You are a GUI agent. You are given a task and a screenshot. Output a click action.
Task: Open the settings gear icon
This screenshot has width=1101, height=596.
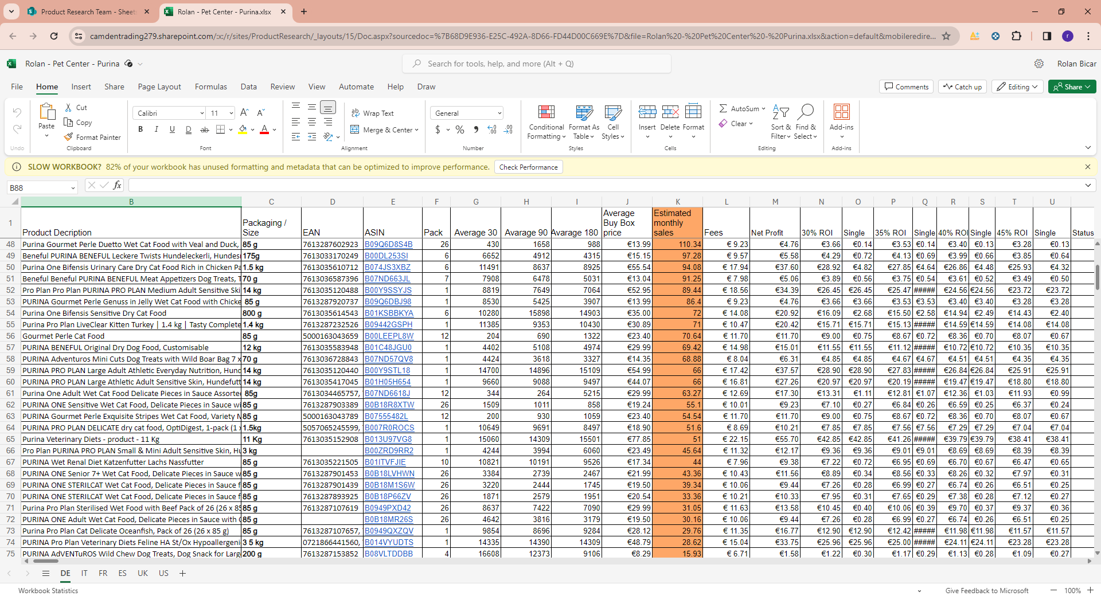click(x=1038, y=64)
